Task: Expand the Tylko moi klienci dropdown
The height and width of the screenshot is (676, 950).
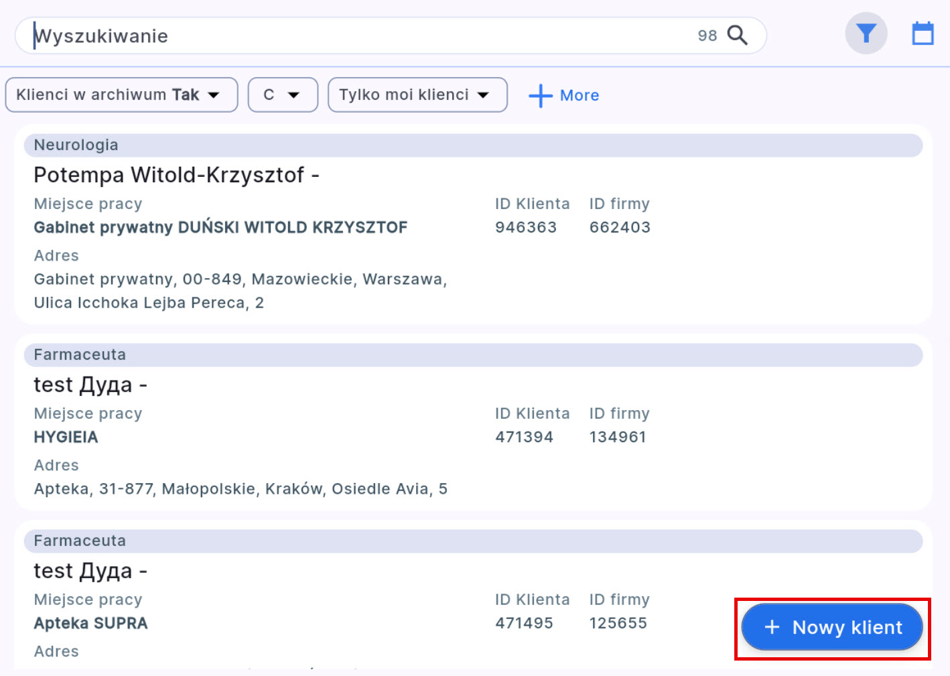Action: (x=417, y=95)
